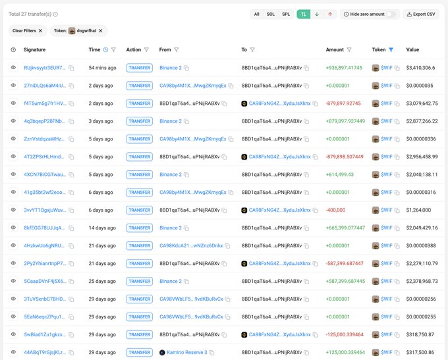This screenshot has width=448, height=360.
Task: Copy 'To' address in 4XCN7BiCGTwau row
Action: 306,175
